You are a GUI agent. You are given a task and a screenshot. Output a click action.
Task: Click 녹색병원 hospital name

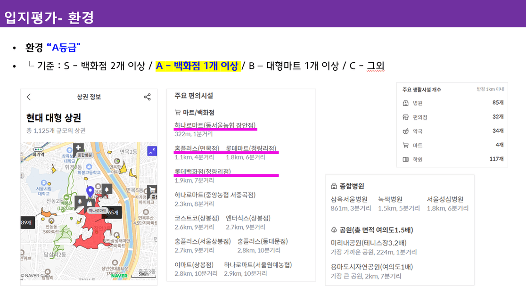pos(390,199)
